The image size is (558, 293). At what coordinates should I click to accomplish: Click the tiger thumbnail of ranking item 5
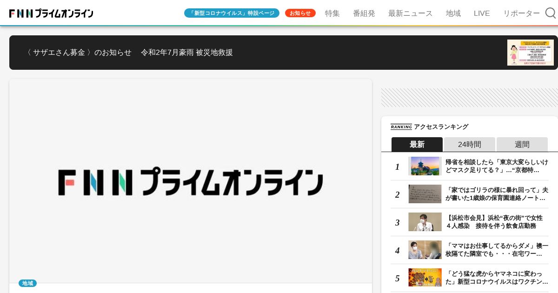tap(425, 278)
